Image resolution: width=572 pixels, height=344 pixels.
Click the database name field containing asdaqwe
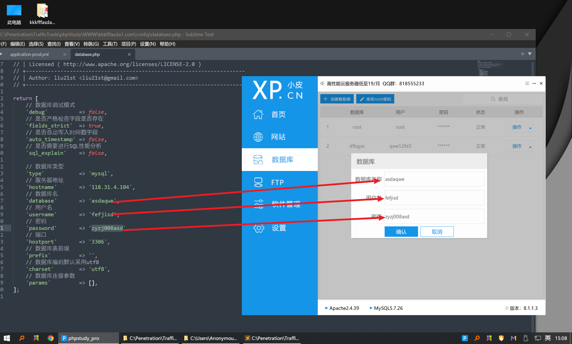point(434,179)
